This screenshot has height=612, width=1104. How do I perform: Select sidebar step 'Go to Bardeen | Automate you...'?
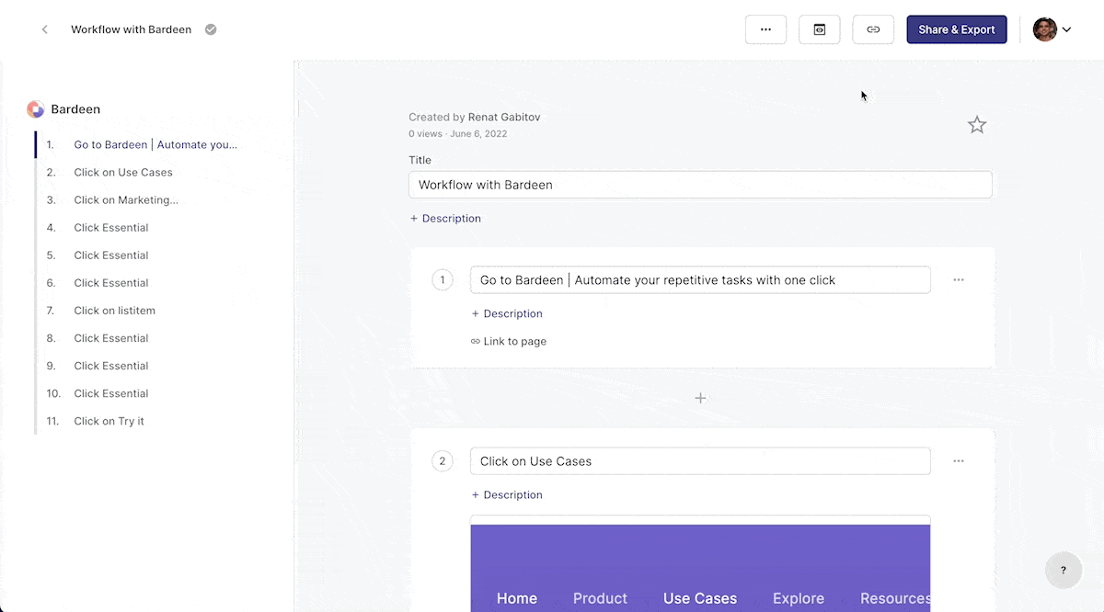pos(155,144)
